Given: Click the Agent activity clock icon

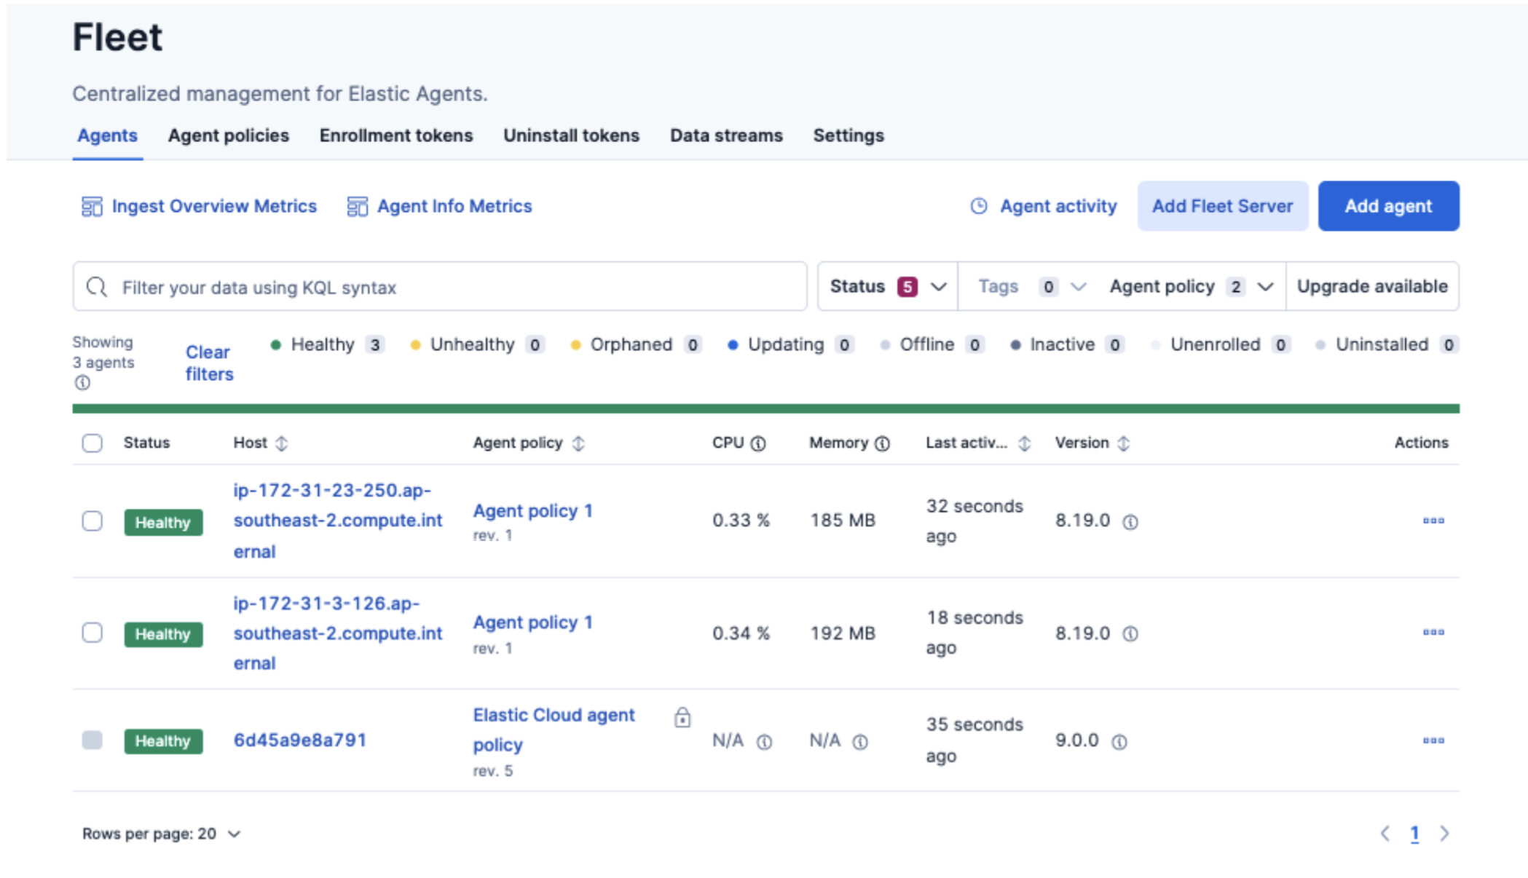Looking at the screenshot, I should pyautogui.click(x=979, y=207).
